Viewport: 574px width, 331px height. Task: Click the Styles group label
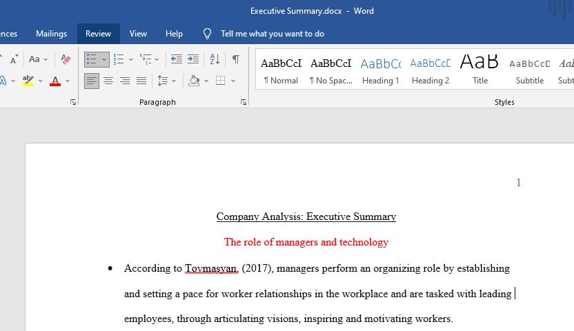click(x=504, y=102)
